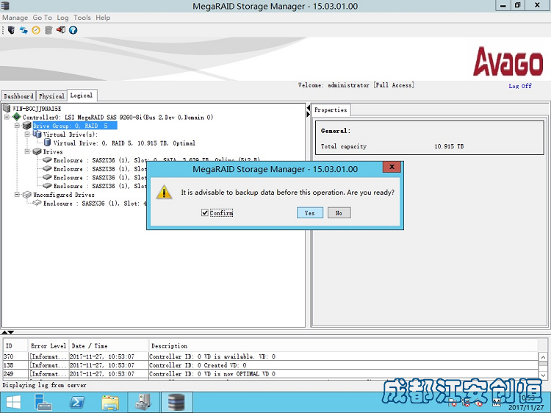Close the backup warning dialog
The width and height of the screenshot is (551, 413).
coord(392,167)
